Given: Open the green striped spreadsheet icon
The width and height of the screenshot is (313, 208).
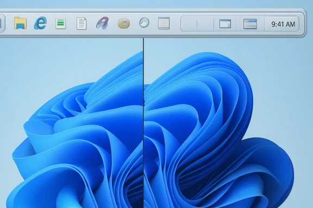Looking at the screenshot, I should [61, 23].
